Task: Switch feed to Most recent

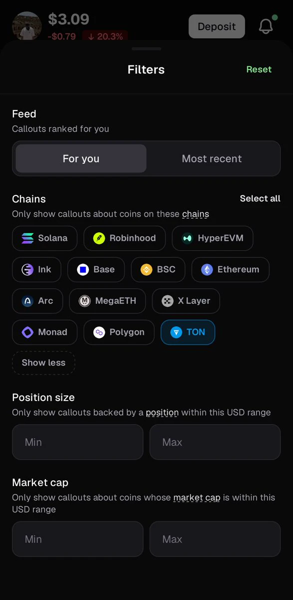Action: (212, 158)
